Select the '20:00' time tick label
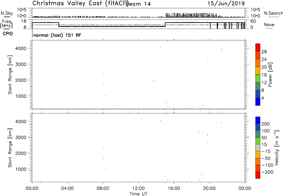The image size is (283, 196). 209,189
